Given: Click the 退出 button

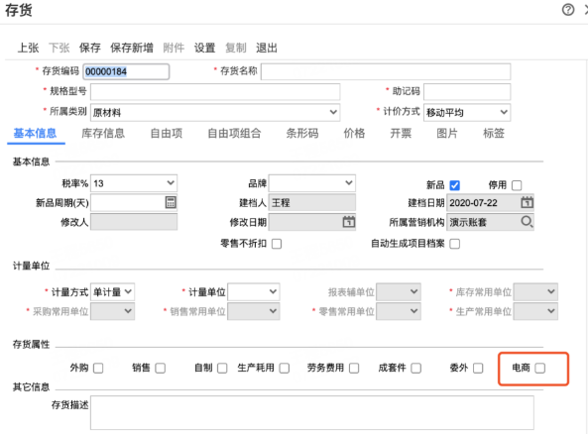Looking at the screenshot, I should click(267, 48).
